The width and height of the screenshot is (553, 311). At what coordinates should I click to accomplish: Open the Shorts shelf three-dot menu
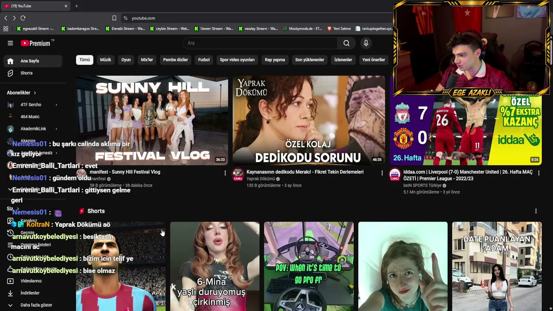click(536, 211)
